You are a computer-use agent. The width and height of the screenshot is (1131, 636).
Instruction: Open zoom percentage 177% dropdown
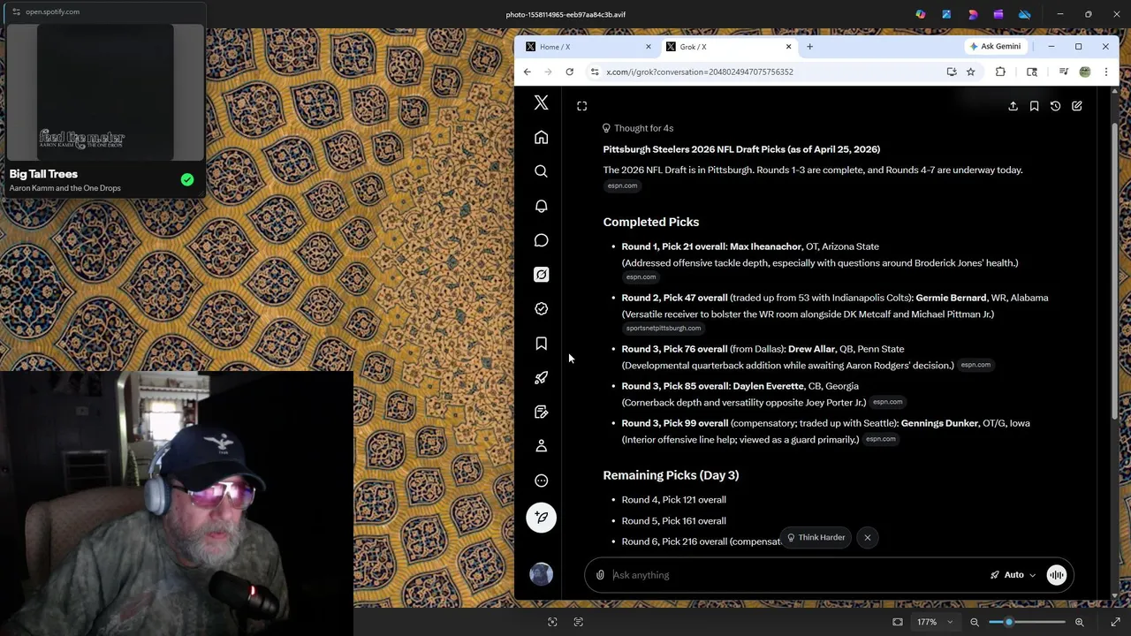click(x=935, y=622)
